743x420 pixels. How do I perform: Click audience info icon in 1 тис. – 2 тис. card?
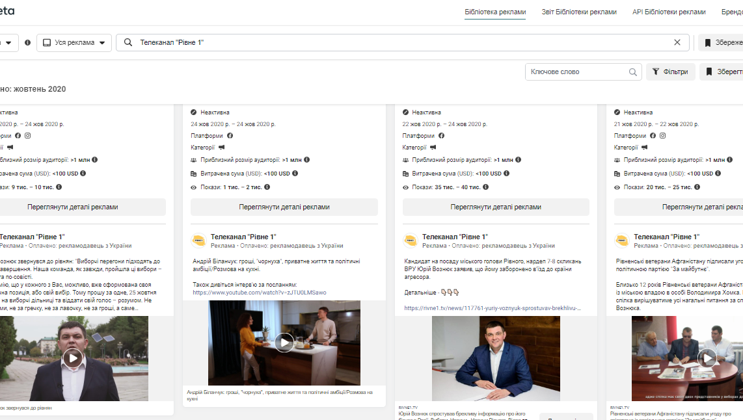[306, 160]
